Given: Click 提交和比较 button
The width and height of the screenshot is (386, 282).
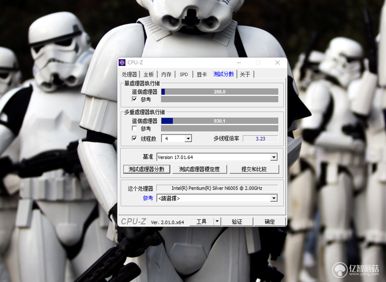Looking at the screenshot, I should point(254,169).
